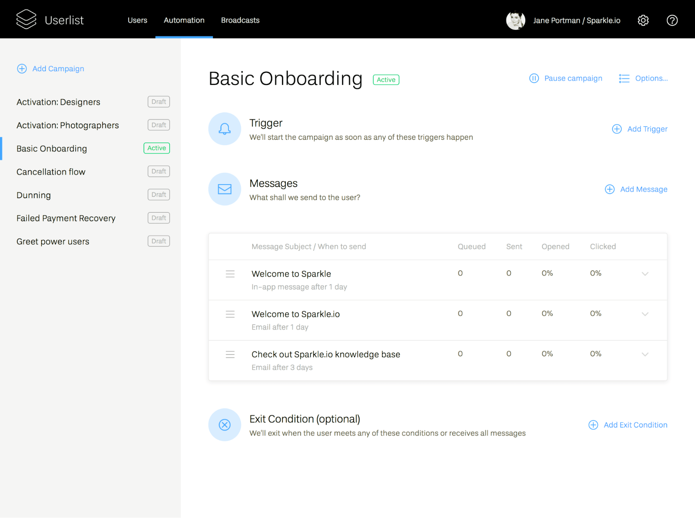Open the Users section
695x518 pixels.
(137, 20)
